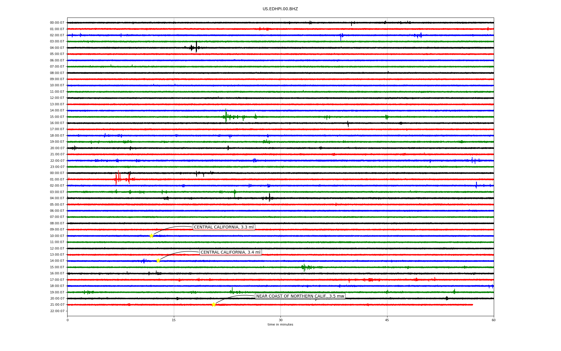
Task: Click the x-axis tick label 45
Action: [387, 320]
